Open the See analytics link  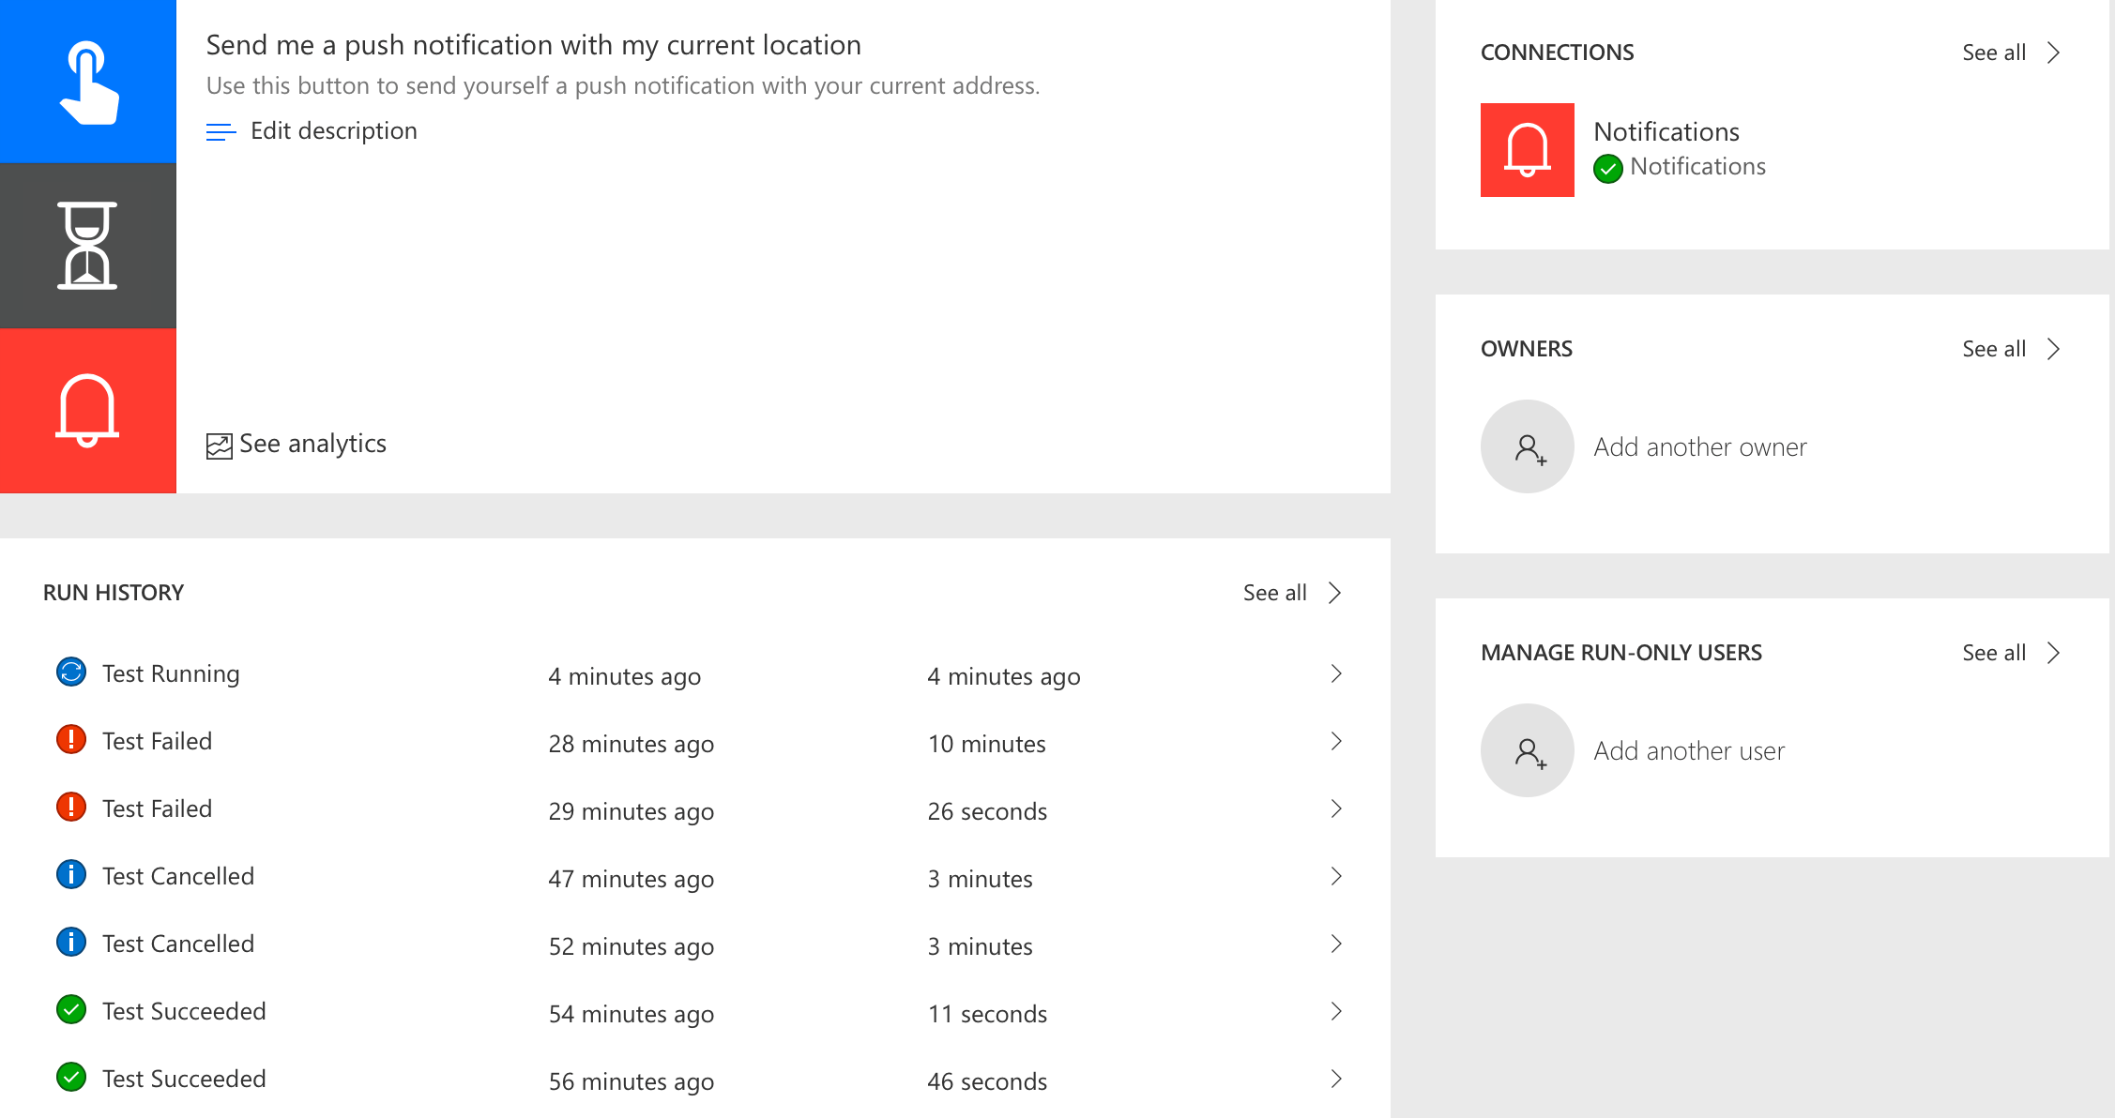pyautogui.click(x=312, y=444)
